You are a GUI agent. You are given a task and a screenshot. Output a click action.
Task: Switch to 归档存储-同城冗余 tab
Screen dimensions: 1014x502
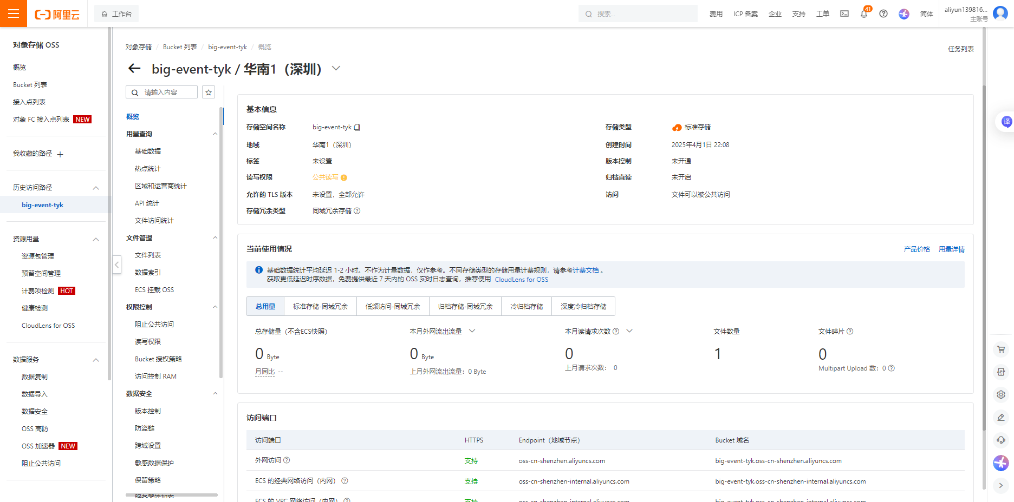(x=465, y=306)
